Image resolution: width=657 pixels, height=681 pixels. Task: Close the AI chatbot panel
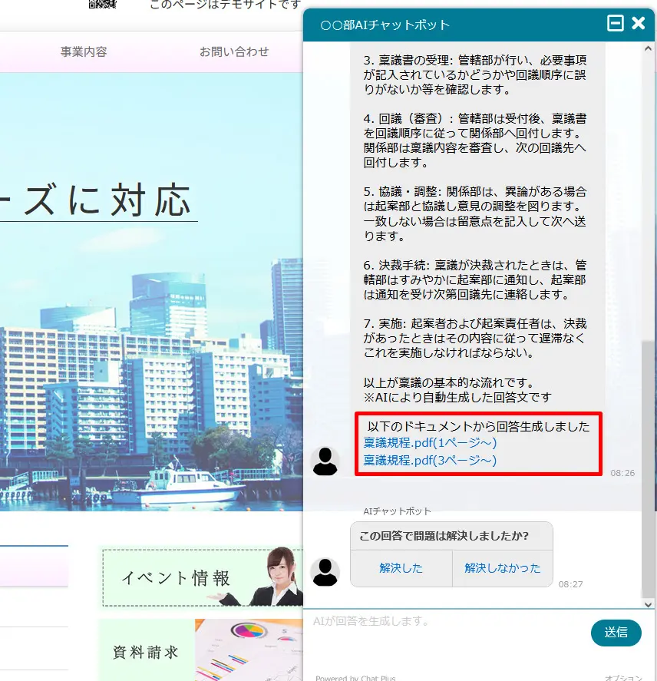click(x=639, y=24)
